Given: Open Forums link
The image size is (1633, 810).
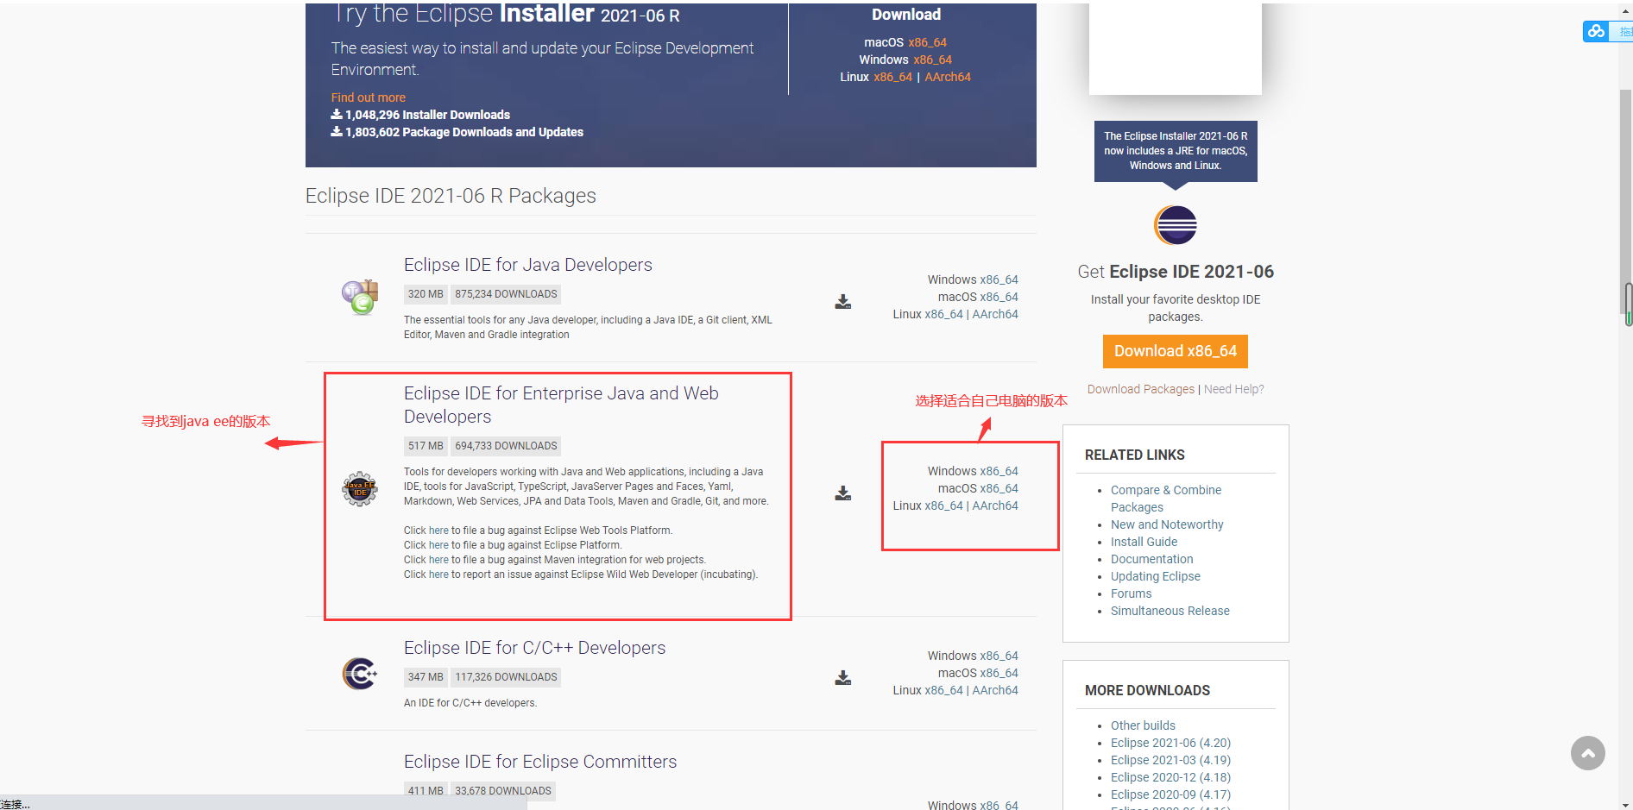Looking at the screenshot, I should pos(1131,593).
